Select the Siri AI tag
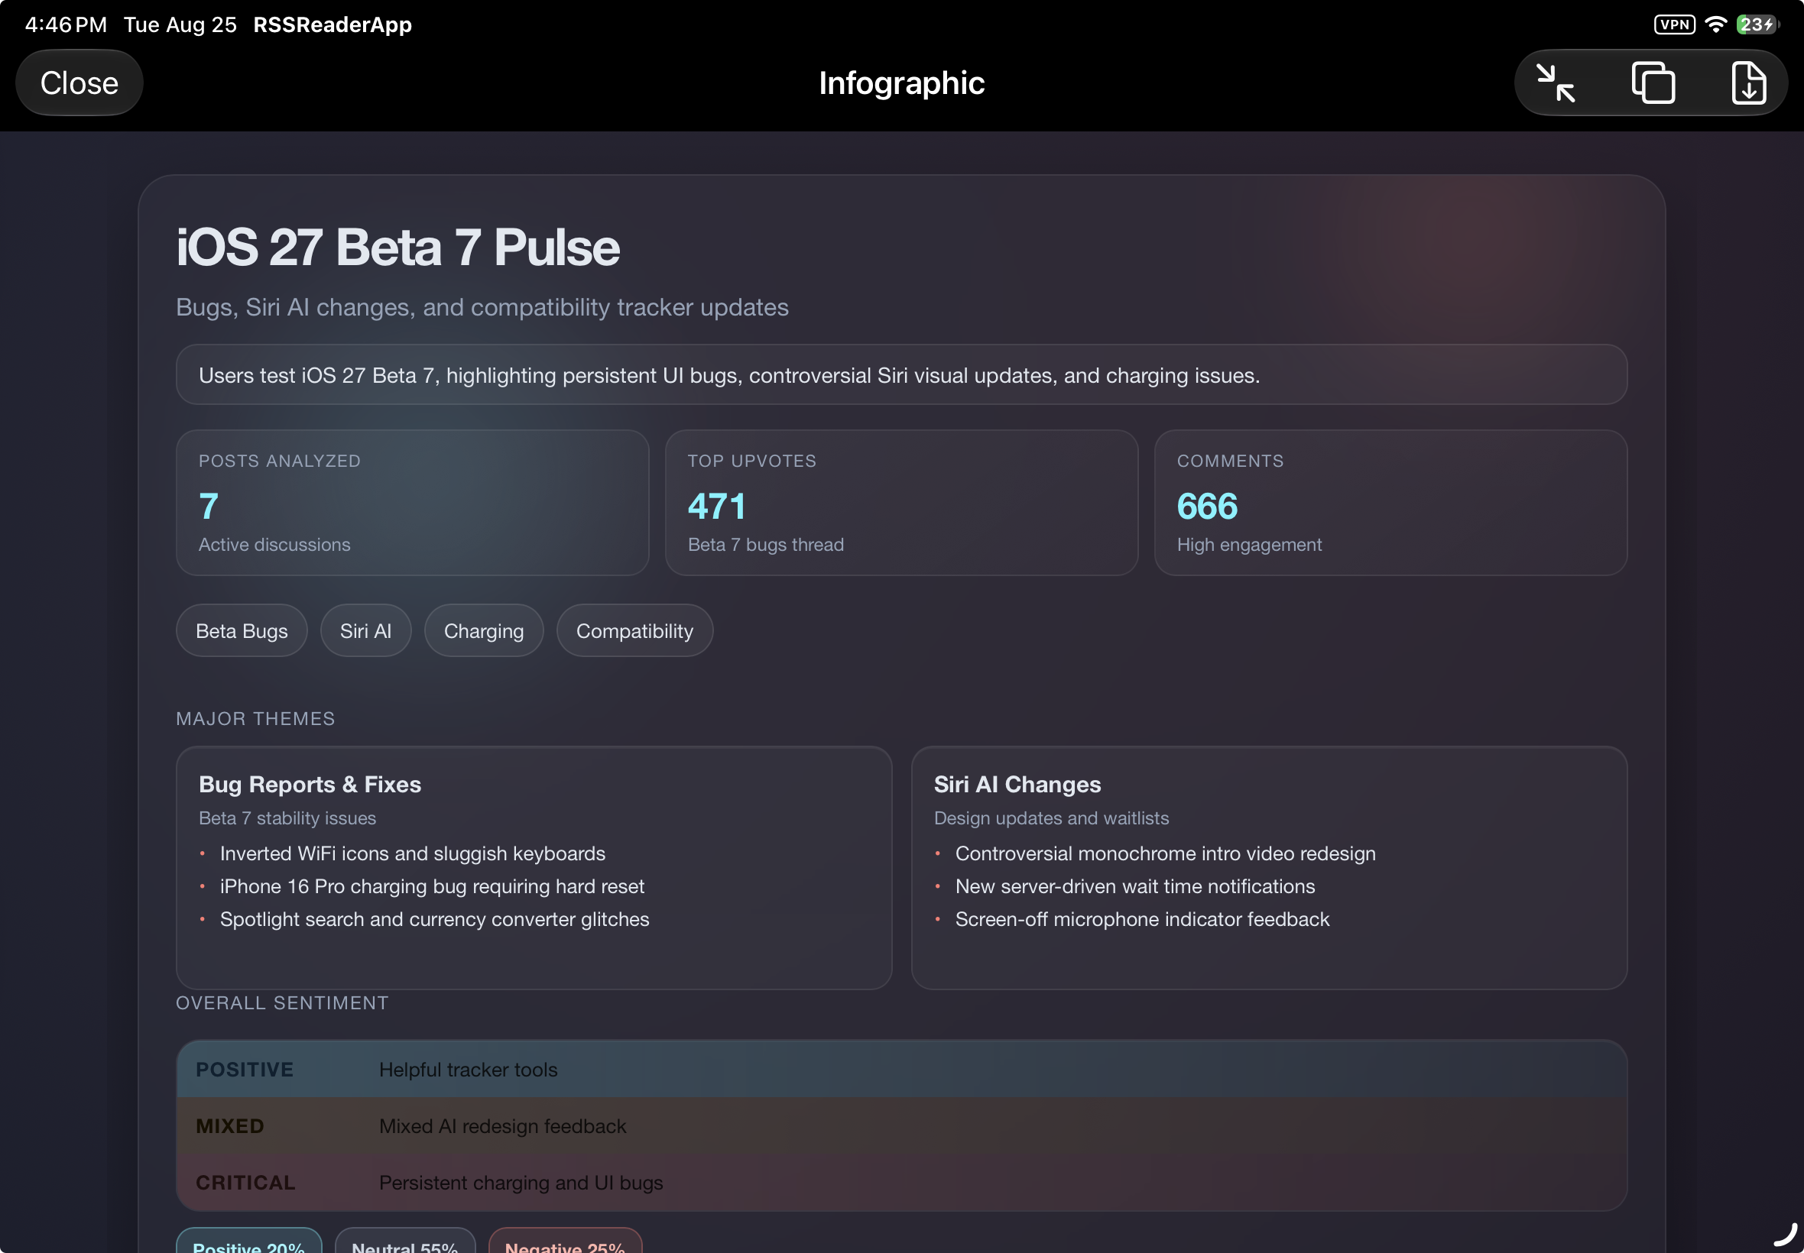 [366, 630]
